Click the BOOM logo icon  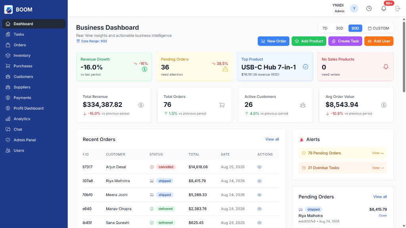tap(8, 9)
